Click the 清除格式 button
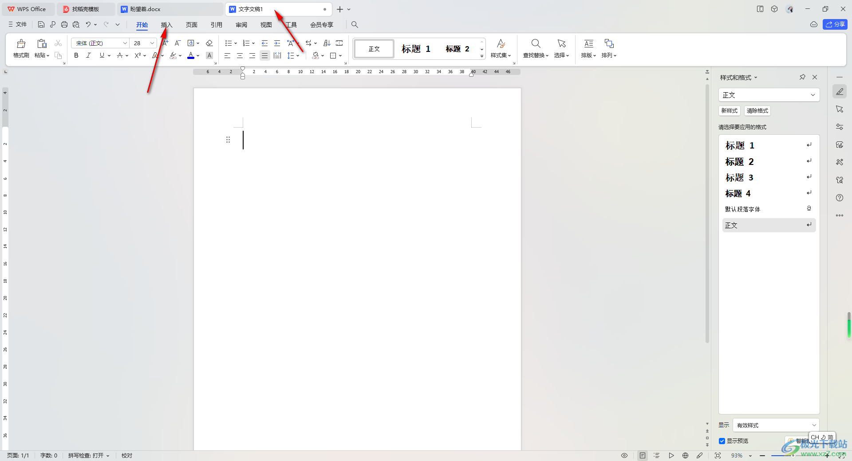The image size is (852, 461). pyautogui.click(x=757, y=111)
